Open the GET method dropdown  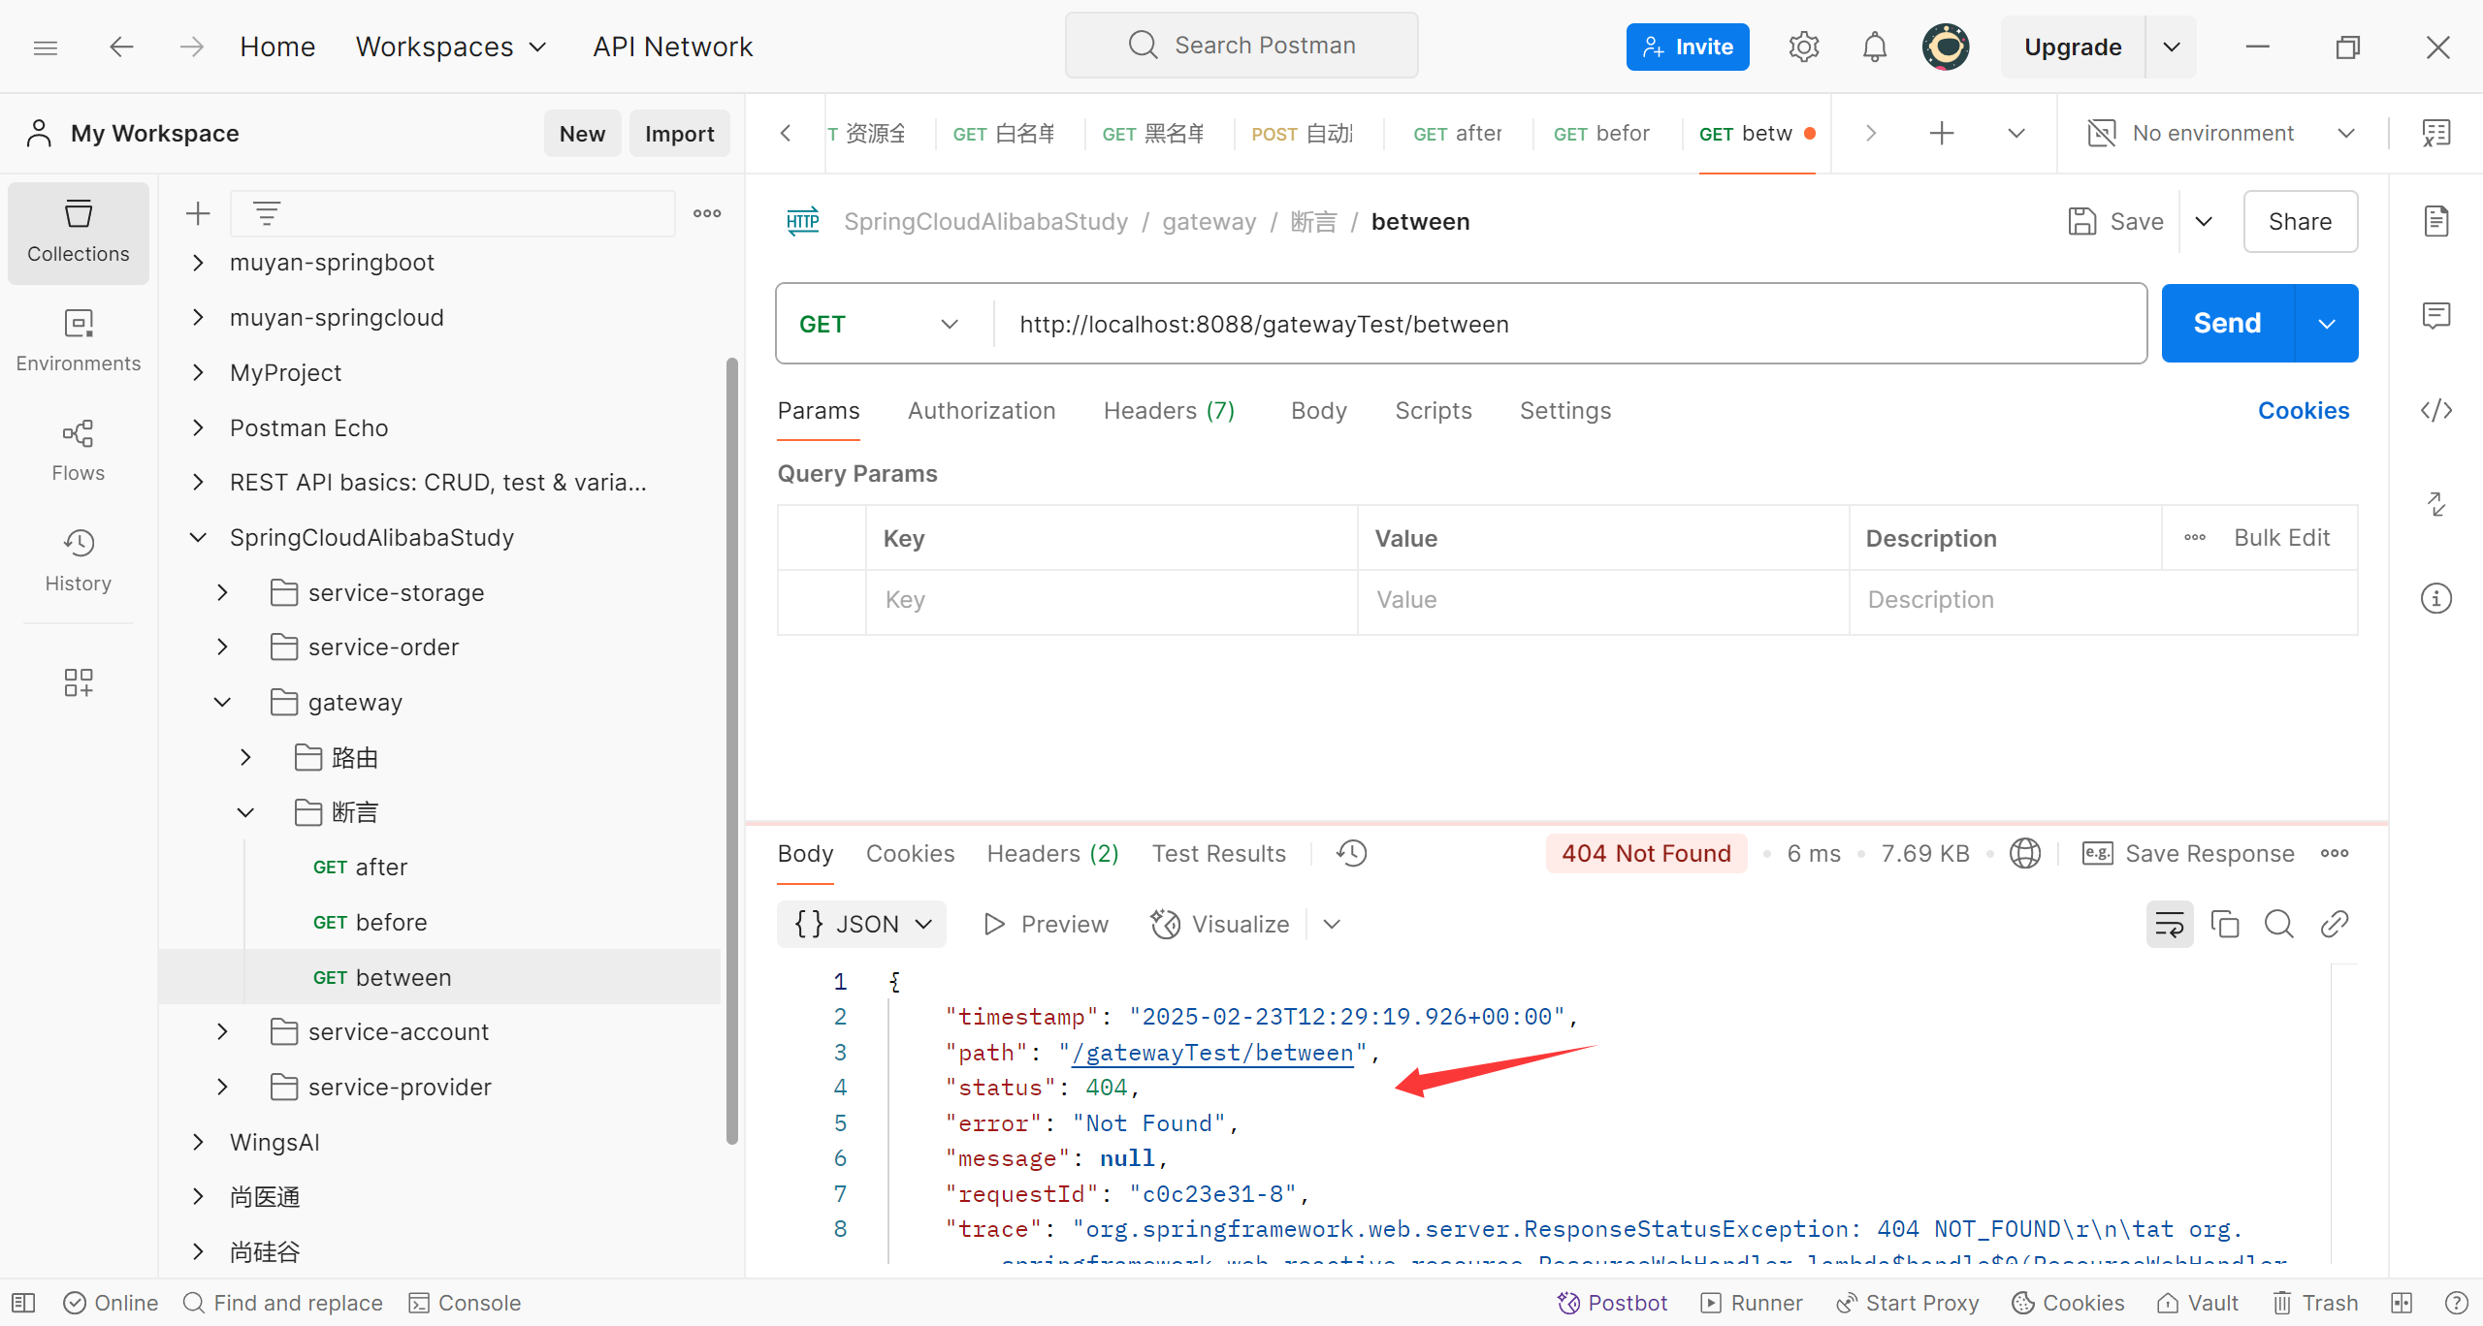(879, 324)
